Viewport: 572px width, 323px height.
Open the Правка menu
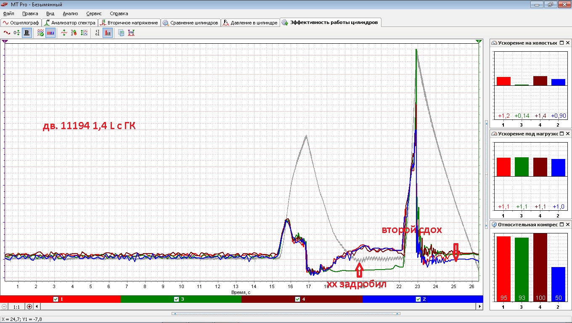tap(30, 13)
